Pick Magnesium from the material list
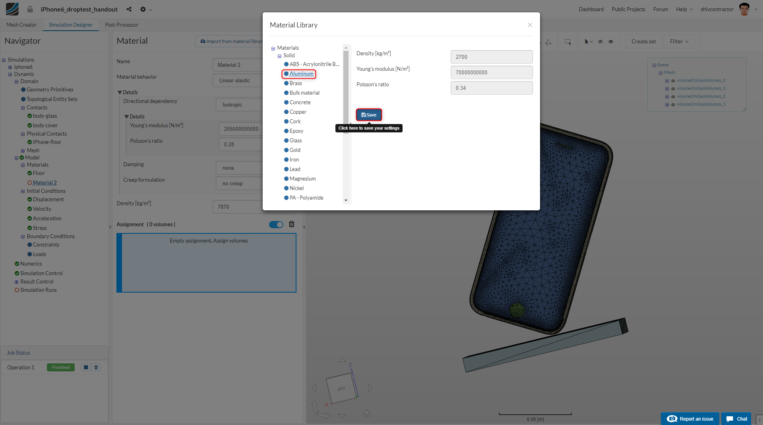This screenshot has width=763, height=425. tap(302, 179)
